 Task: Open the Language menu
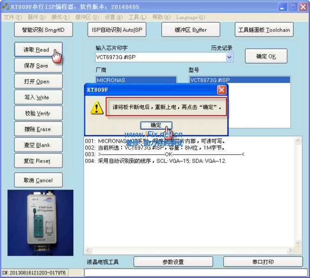190,17
